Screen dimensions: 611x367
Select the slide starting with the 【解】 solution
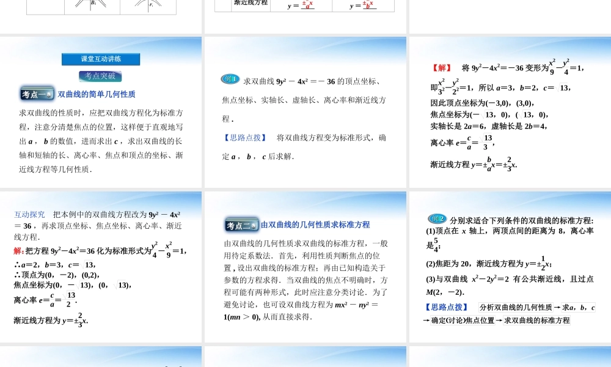[x=510, y=112]
